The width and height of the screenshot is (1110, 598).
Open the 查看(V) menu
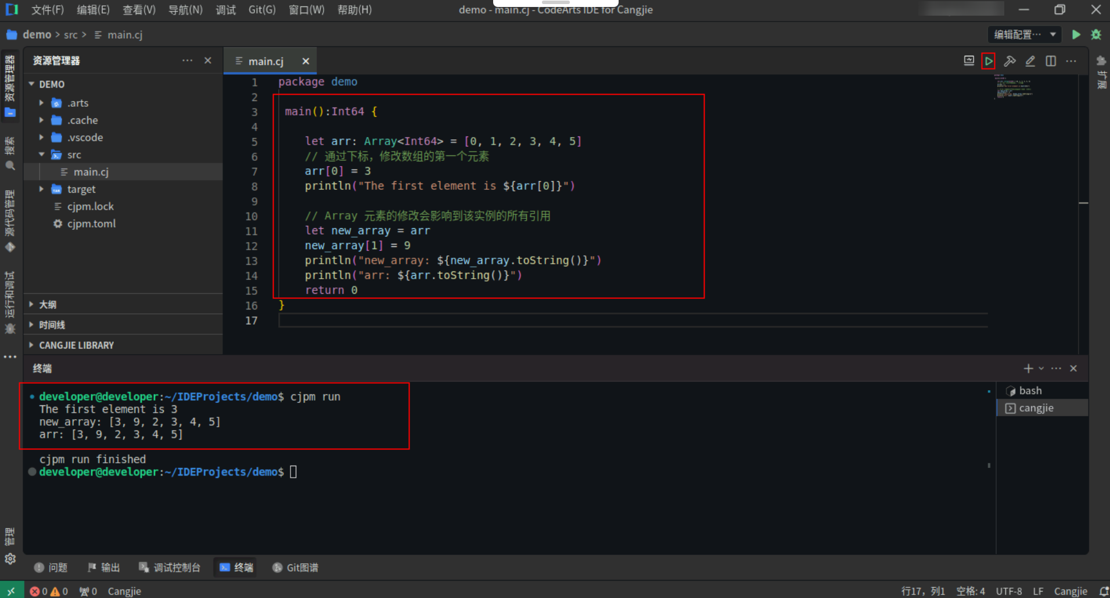pos(139,10)
